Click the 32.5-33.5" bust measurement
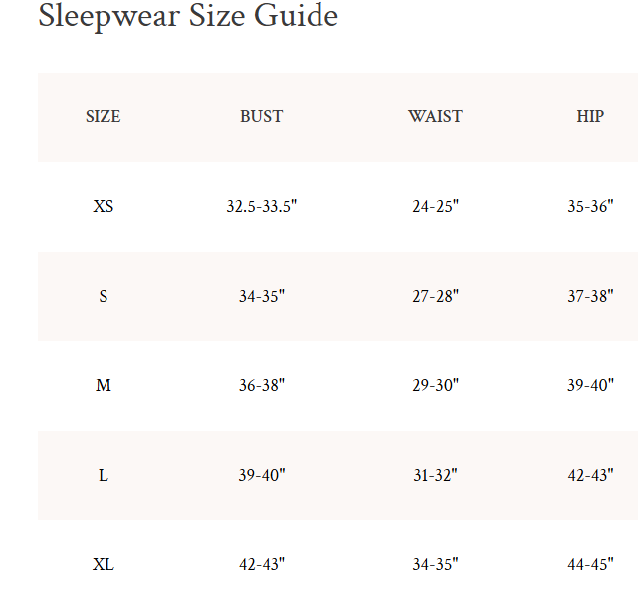The height and width of the screenshot is (614, 638). click(x=261, y=207)
